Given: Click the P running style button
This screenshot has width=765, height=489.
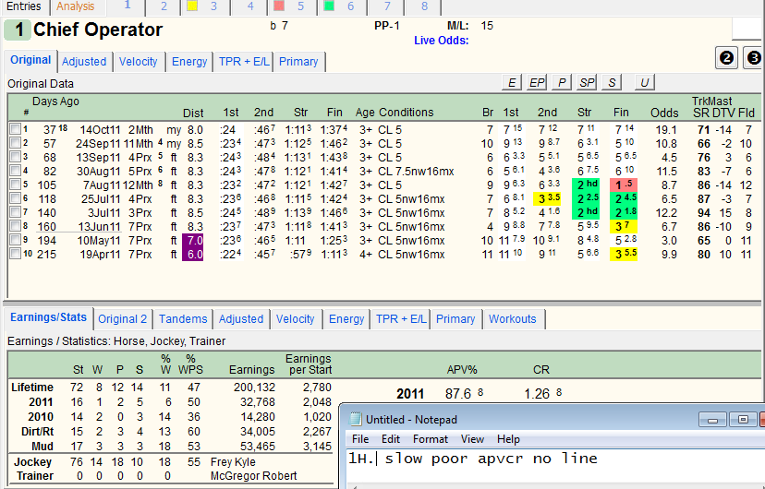Looking at the screenshot, I should [562, 82].
